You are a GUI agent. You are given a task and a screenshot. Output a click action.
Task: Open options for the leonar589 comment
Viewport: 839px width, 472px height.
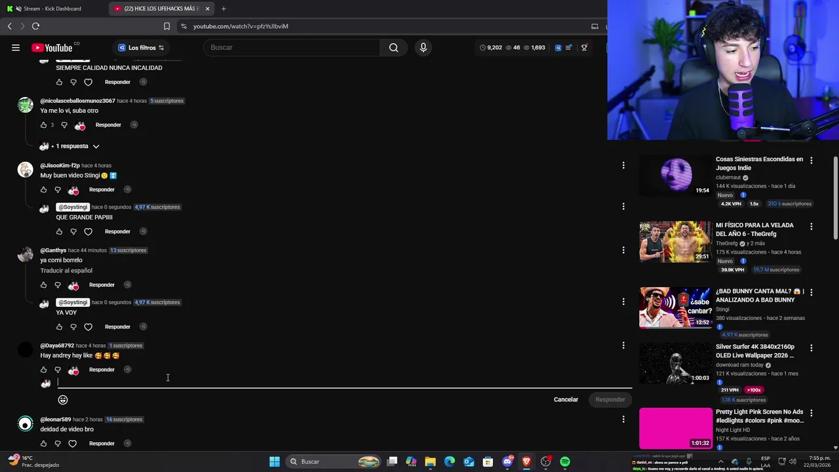(x=623, y=419)
